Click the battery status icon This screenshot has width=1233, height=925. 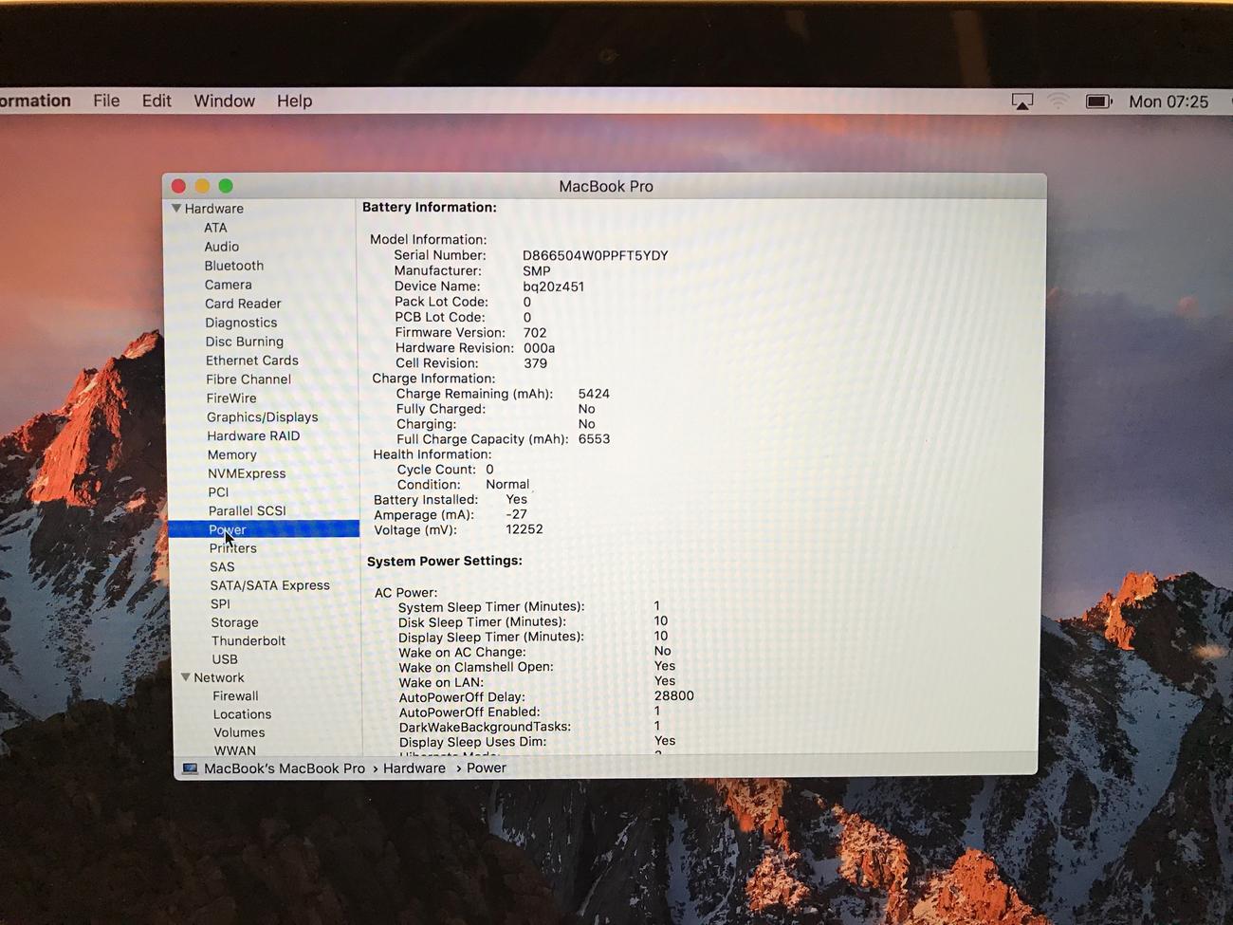[x=1098, y=102]
